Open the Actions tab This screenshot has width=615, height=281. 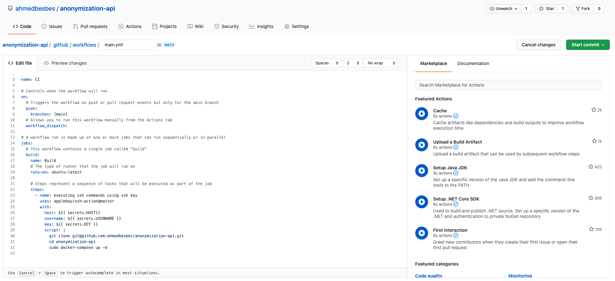(130, 26)
